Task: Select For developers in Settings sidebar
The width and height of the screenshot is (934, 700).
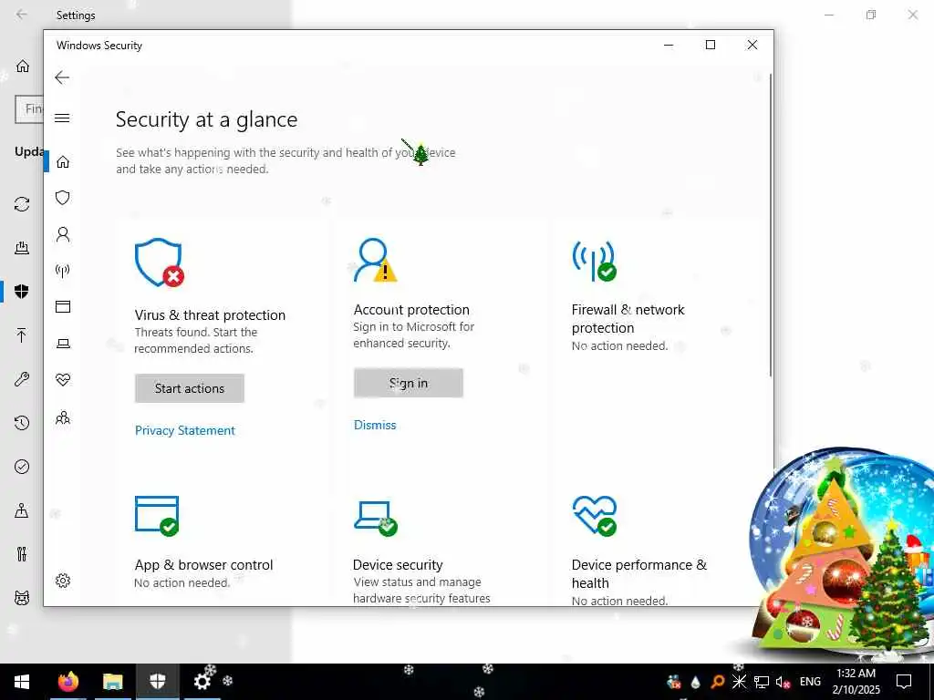Action: point(22,554)
